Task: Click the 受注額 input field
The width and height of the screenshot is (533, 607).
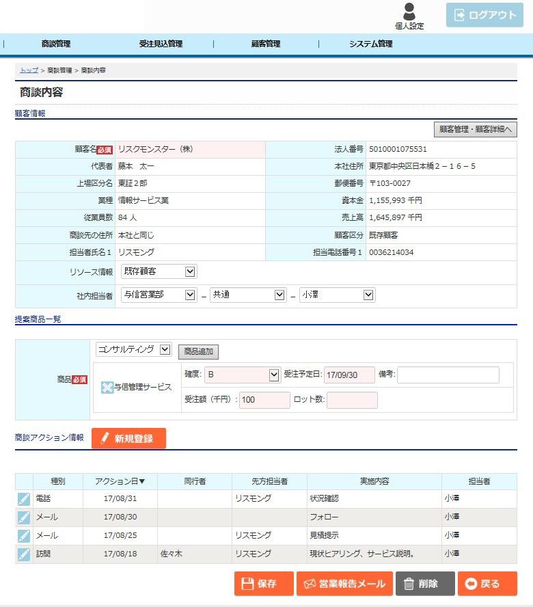Action: (x=264, y=400)
